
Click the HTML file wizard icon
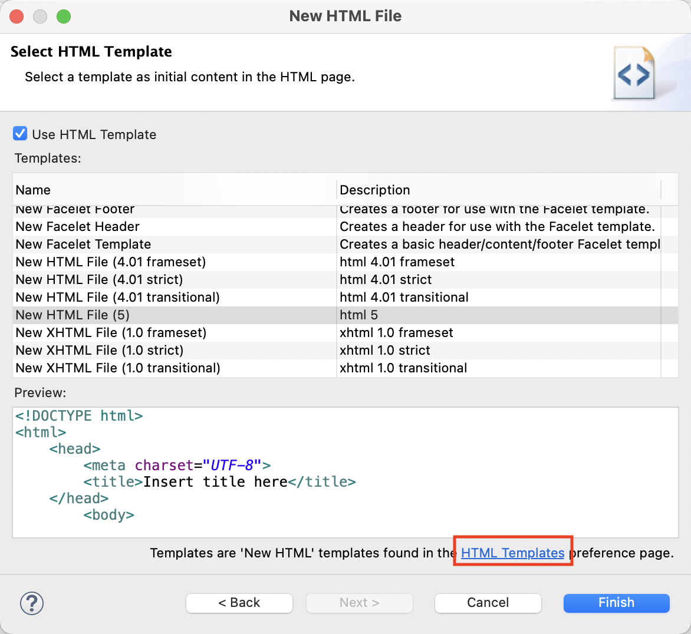(x=634, y=74)
